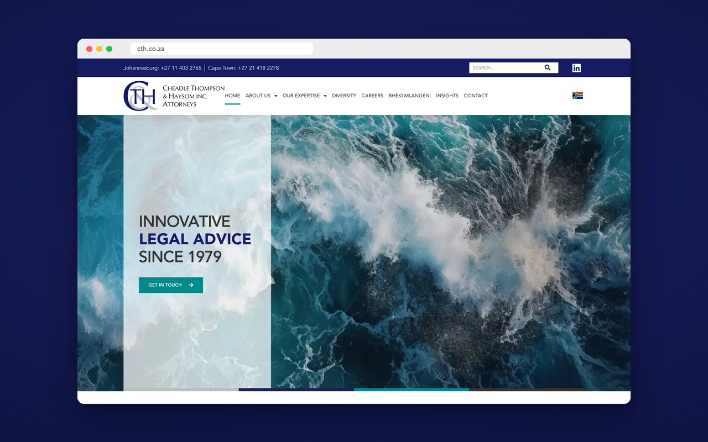The width and height of the screenshot is (708, 442).
Task: Open the LinkedIn icon link
Action: point(576,68)
